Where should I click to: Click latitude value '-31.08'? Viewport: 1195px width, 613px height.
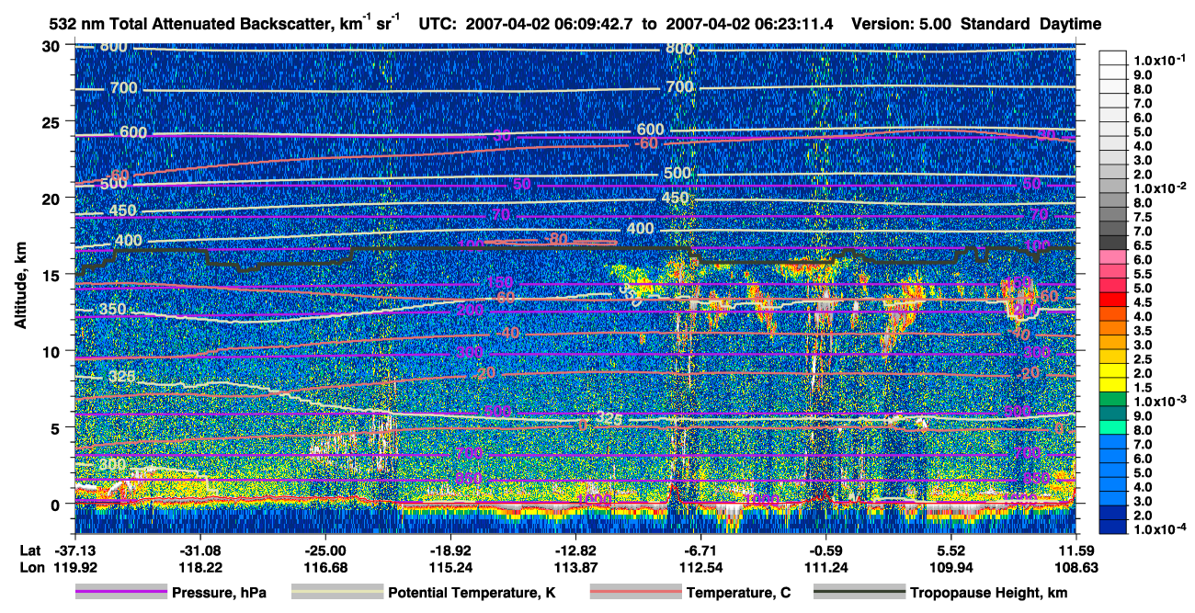click(199, 550)
